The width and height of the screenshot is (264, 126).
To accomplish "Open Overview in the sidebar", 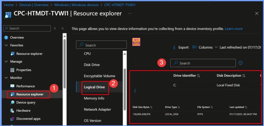I will point(17,37).
